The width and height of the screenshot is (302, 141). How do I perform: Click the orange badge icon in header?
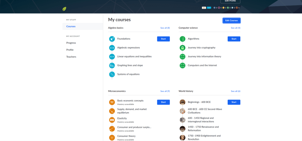point(237,8)
